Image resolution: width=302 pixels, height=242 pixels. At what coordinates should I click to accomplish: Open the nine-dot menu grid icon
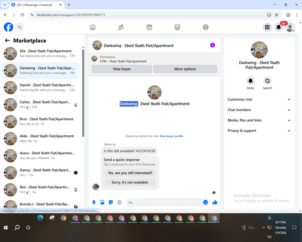point(267,27)
